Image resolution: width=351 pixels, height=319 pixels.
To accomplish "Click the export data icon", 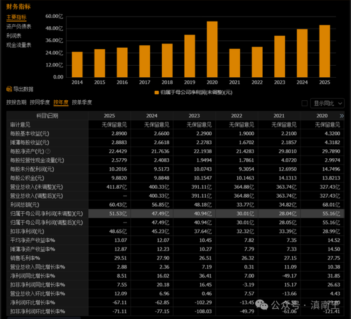I will [9, 89].
